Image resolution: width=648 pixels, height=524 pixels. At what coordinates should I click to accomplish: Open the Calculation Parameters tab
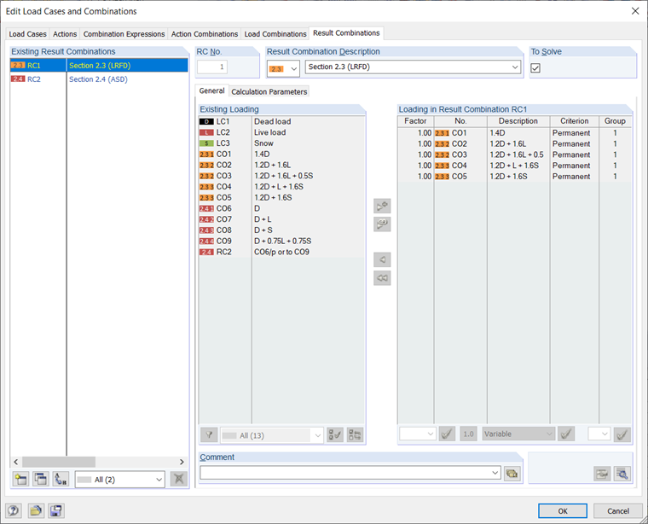[269, 91]
